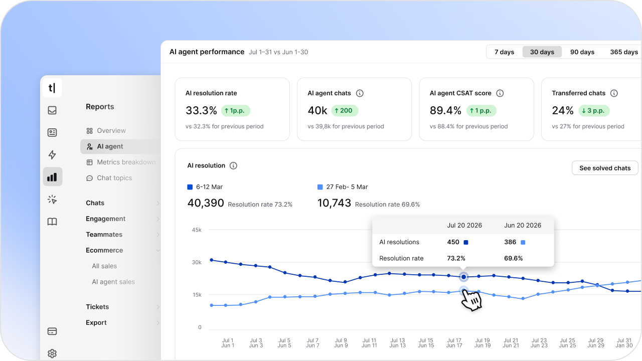
Task: Click the Reports bar chart icon
Action: (52, 176)
